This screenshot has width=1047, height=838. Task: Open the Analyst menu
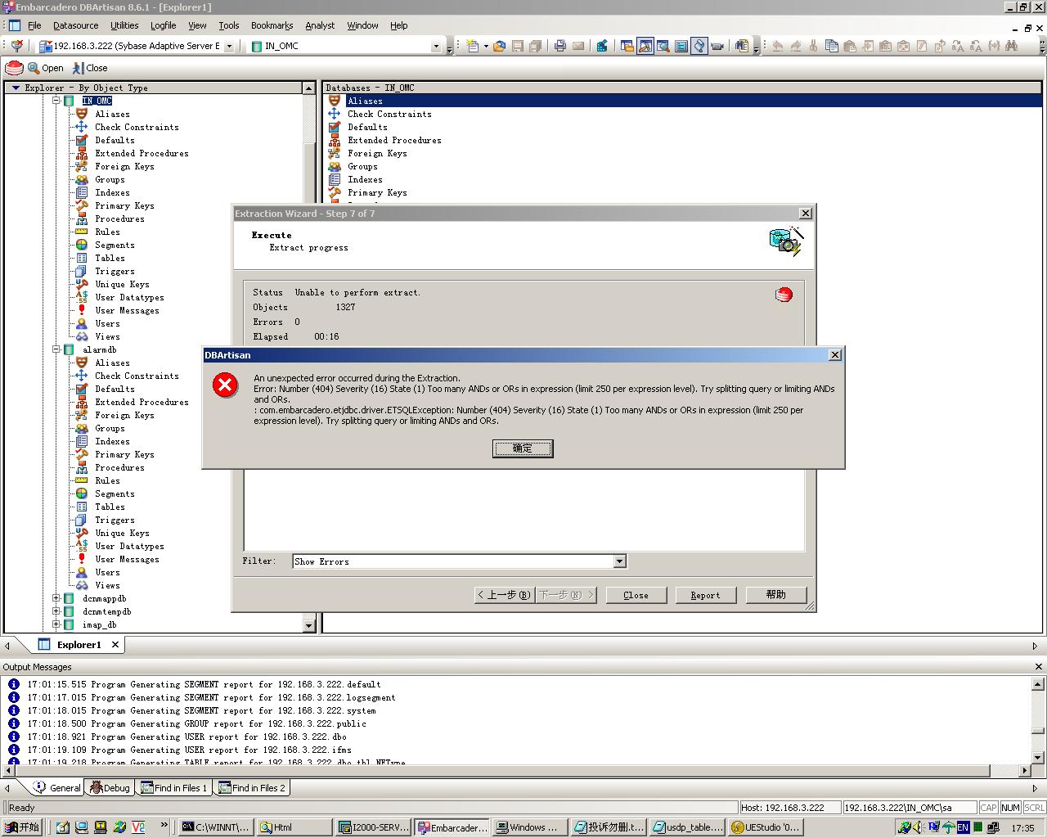pyautogui.click(x=320, y=25)
